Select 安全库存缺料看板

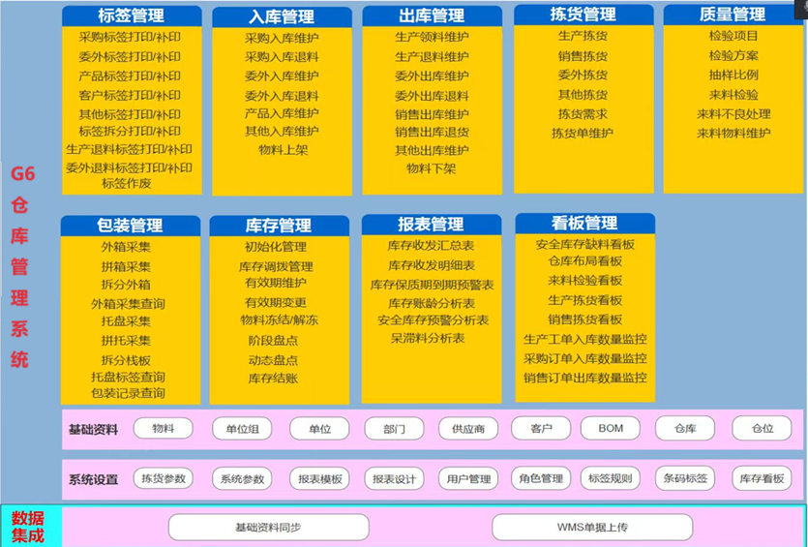pyautogui.click(x=584, y=244)
